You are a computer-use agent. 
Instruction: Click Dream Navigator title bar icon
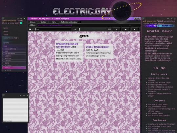point(29,19)
